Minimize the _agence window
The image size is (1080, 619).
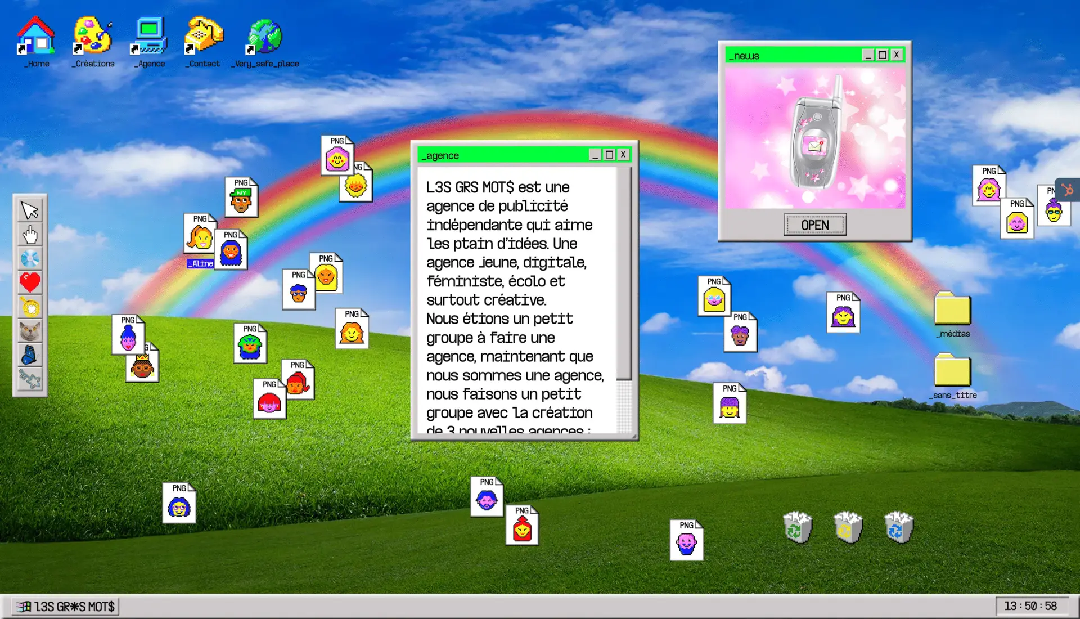[x=595, y=155]
